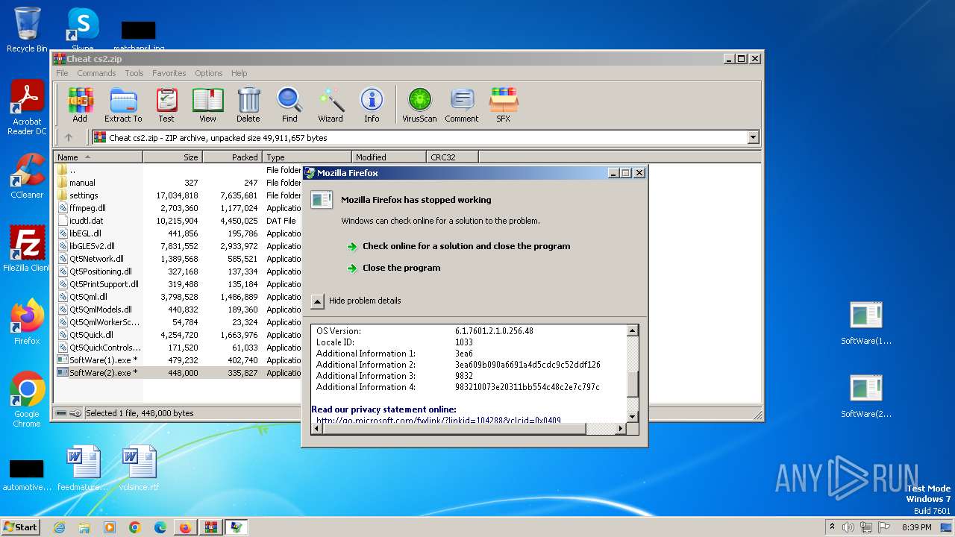Viewport: 955px width, 537px height.
Task: Open the Options menu
Action: [x=209, y=73]
